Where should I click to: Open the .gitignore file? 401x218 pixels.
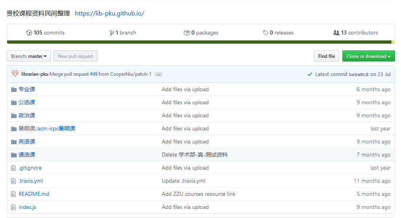[30, 168]
